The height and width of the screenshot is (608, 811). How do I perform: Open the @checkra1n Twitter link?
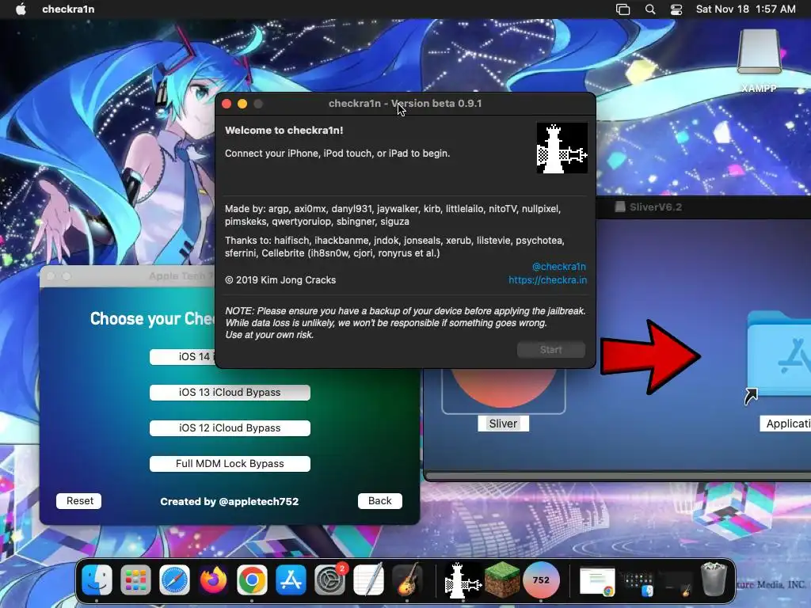(558, 266)
